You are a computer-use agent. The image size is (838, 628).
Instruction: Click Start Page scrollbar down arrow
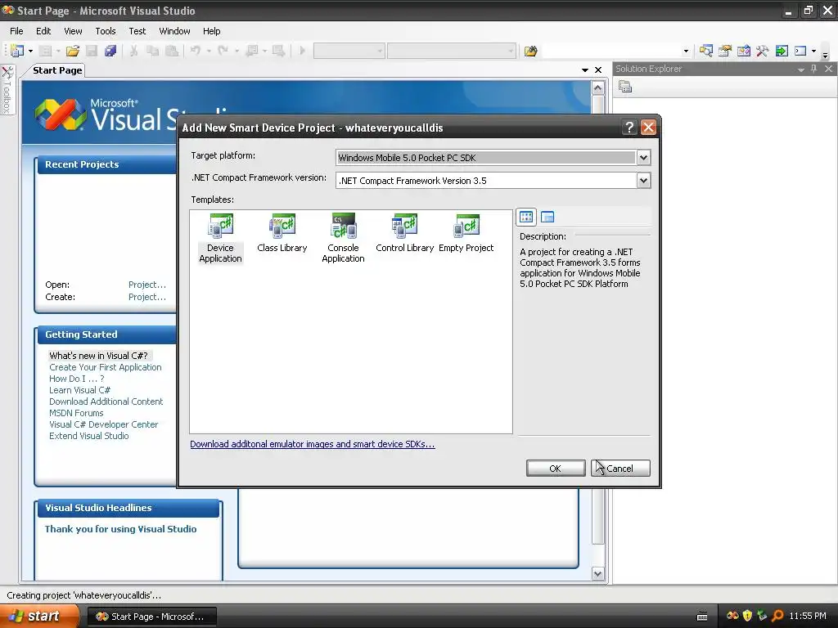(x=597, y=574)
